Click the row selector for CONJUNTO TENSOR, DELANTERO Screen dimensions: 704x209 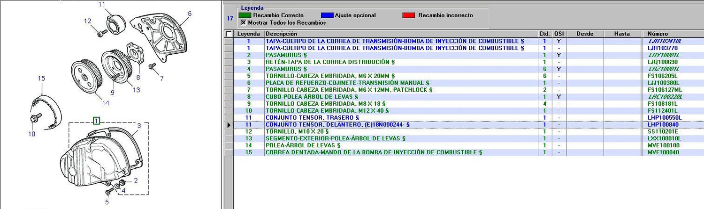click(x=229, y=125)
